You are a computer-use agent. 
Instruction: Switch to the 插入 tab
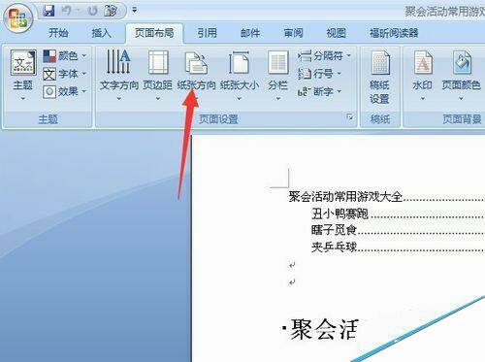101,33
